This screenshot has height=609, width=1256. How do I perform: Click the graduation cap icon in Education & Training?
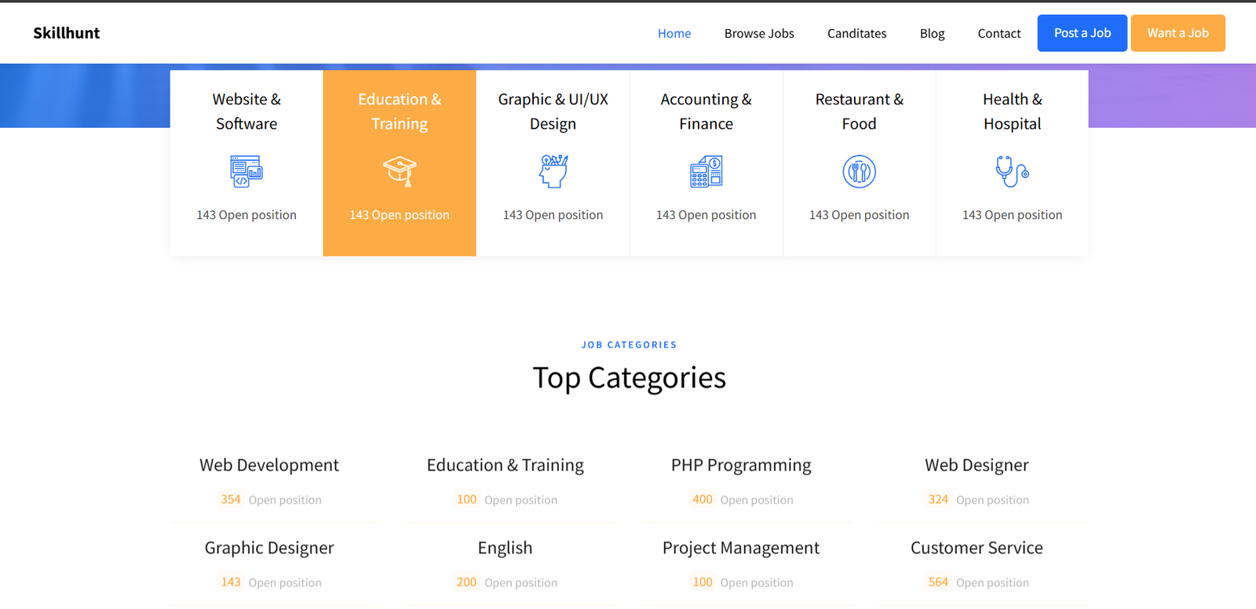(400, 171)
